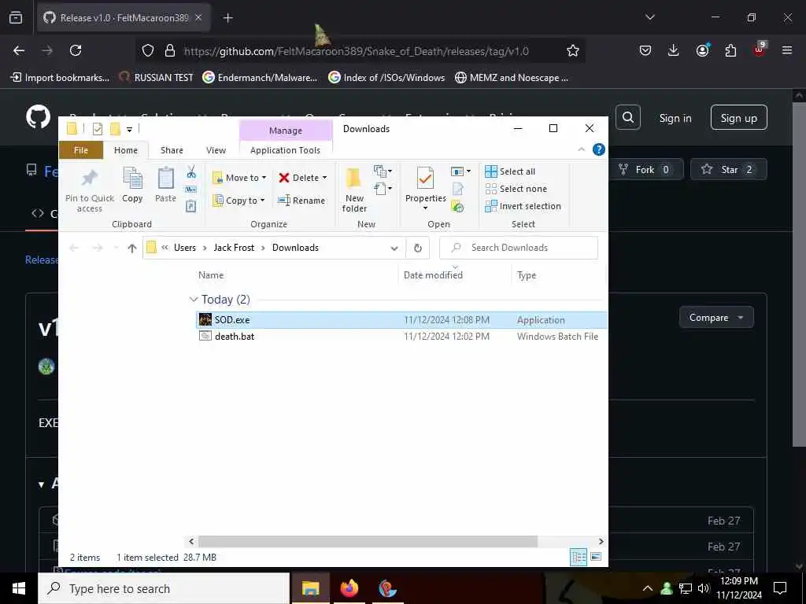Open the File tab in Explorer

pyautogui.click(x=81, y=150)
